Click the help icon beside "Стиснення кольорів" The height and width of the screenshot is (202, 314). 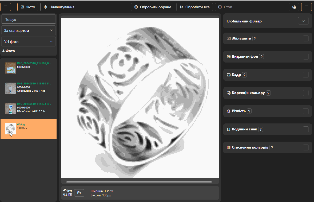click(272, 147)
